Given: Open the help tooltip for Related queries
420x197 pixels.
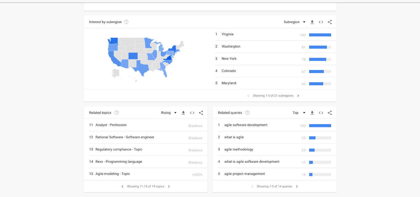Looking at the screenshot, I should point(247,113).
